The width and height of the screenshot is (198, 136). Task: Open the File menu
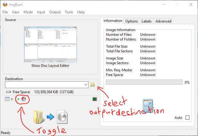point(5,12)
